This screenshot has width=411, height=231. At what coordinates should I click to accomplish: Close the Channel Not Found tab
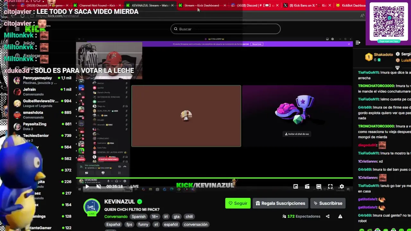point(120,5)
